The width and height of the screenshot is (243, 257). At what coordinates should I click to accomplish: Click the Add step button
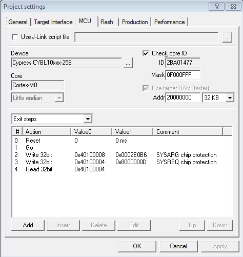tap(28, 225)
